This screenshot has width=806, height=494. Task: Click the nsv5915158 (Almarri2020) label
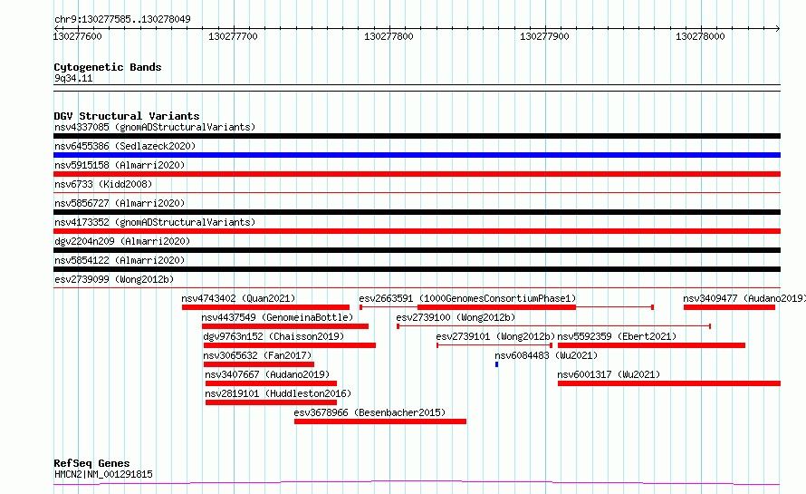(x=120, y=165)
